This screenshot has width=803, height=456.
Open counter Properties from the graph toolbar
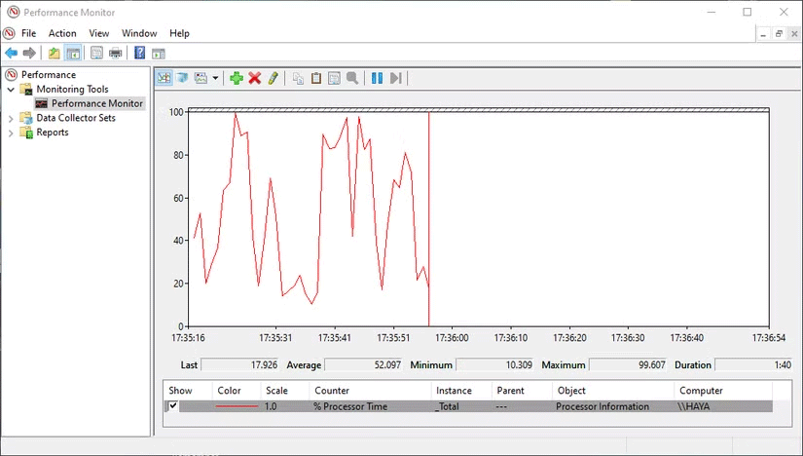coord(334,78)
